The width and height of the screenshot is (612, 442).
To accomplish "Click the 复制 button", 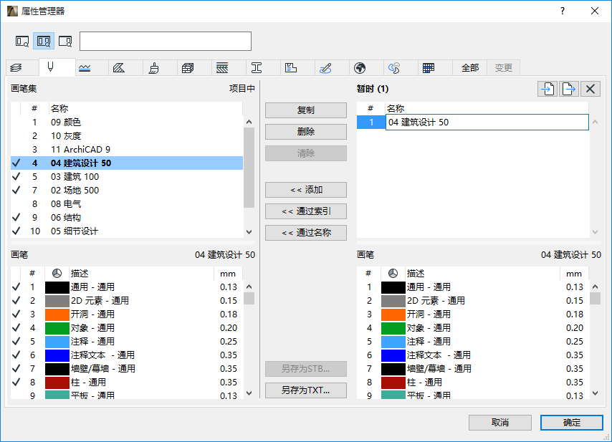I will point(305,110).
